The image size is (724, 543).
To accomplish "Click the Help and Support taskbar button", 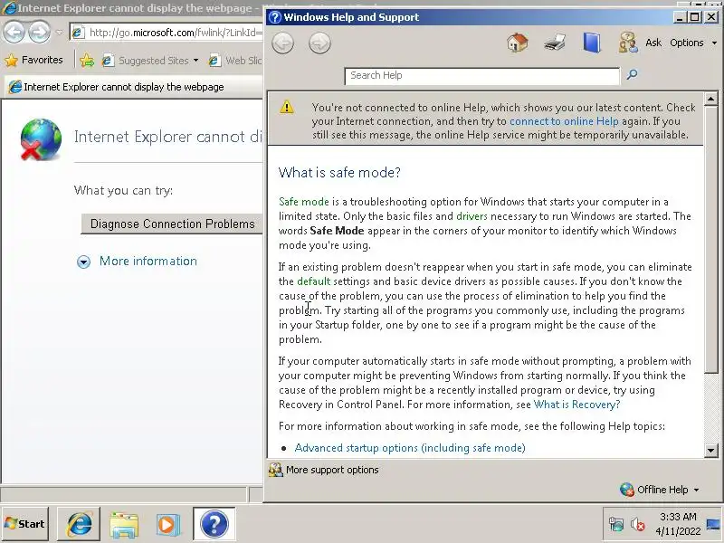I will coord(214,524).
